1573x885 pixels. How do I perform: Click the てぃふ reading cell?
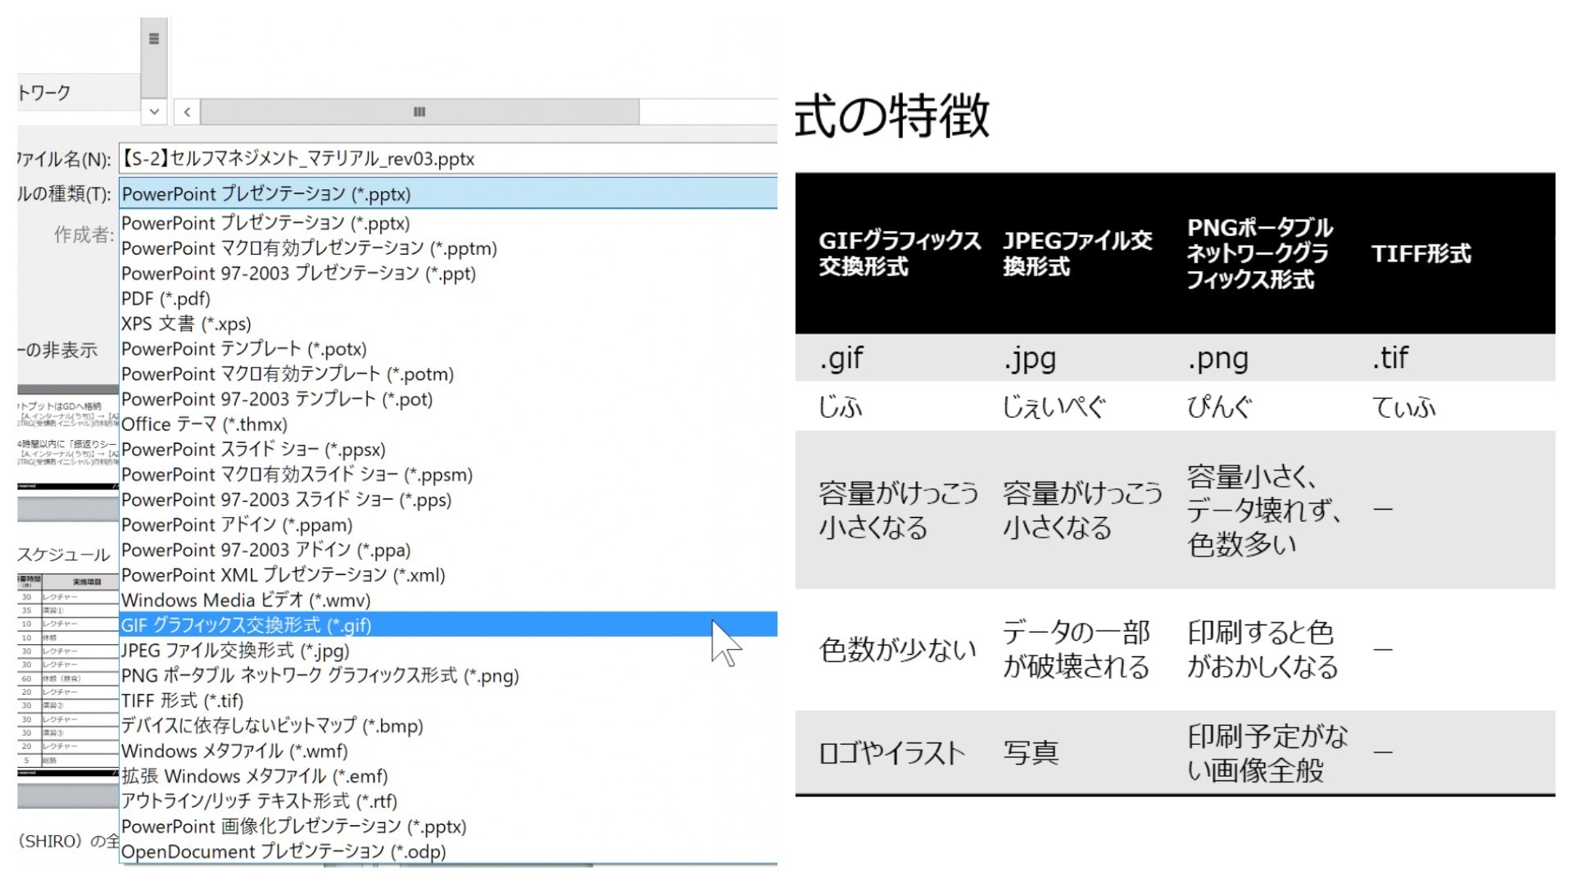pos(1404,407)
